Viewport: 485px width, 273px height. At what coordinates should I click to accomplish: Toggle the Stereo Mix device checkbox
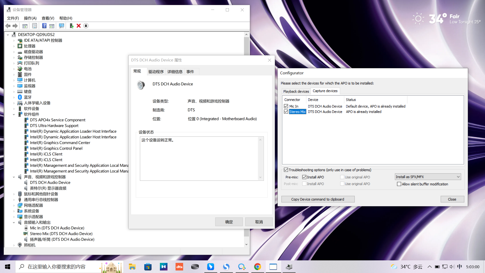click(x=286, y=111)
